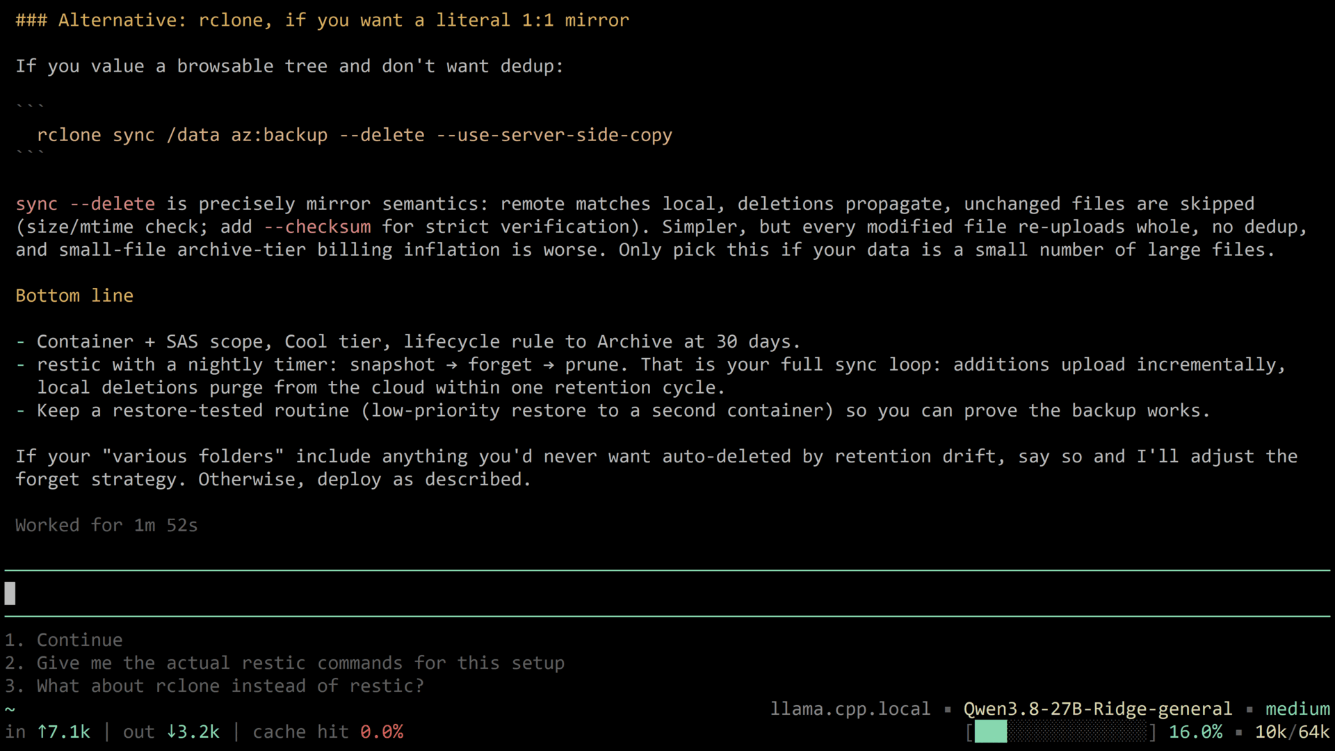Click the "### Alternative: rclone" heading

(x=322, y=20)
